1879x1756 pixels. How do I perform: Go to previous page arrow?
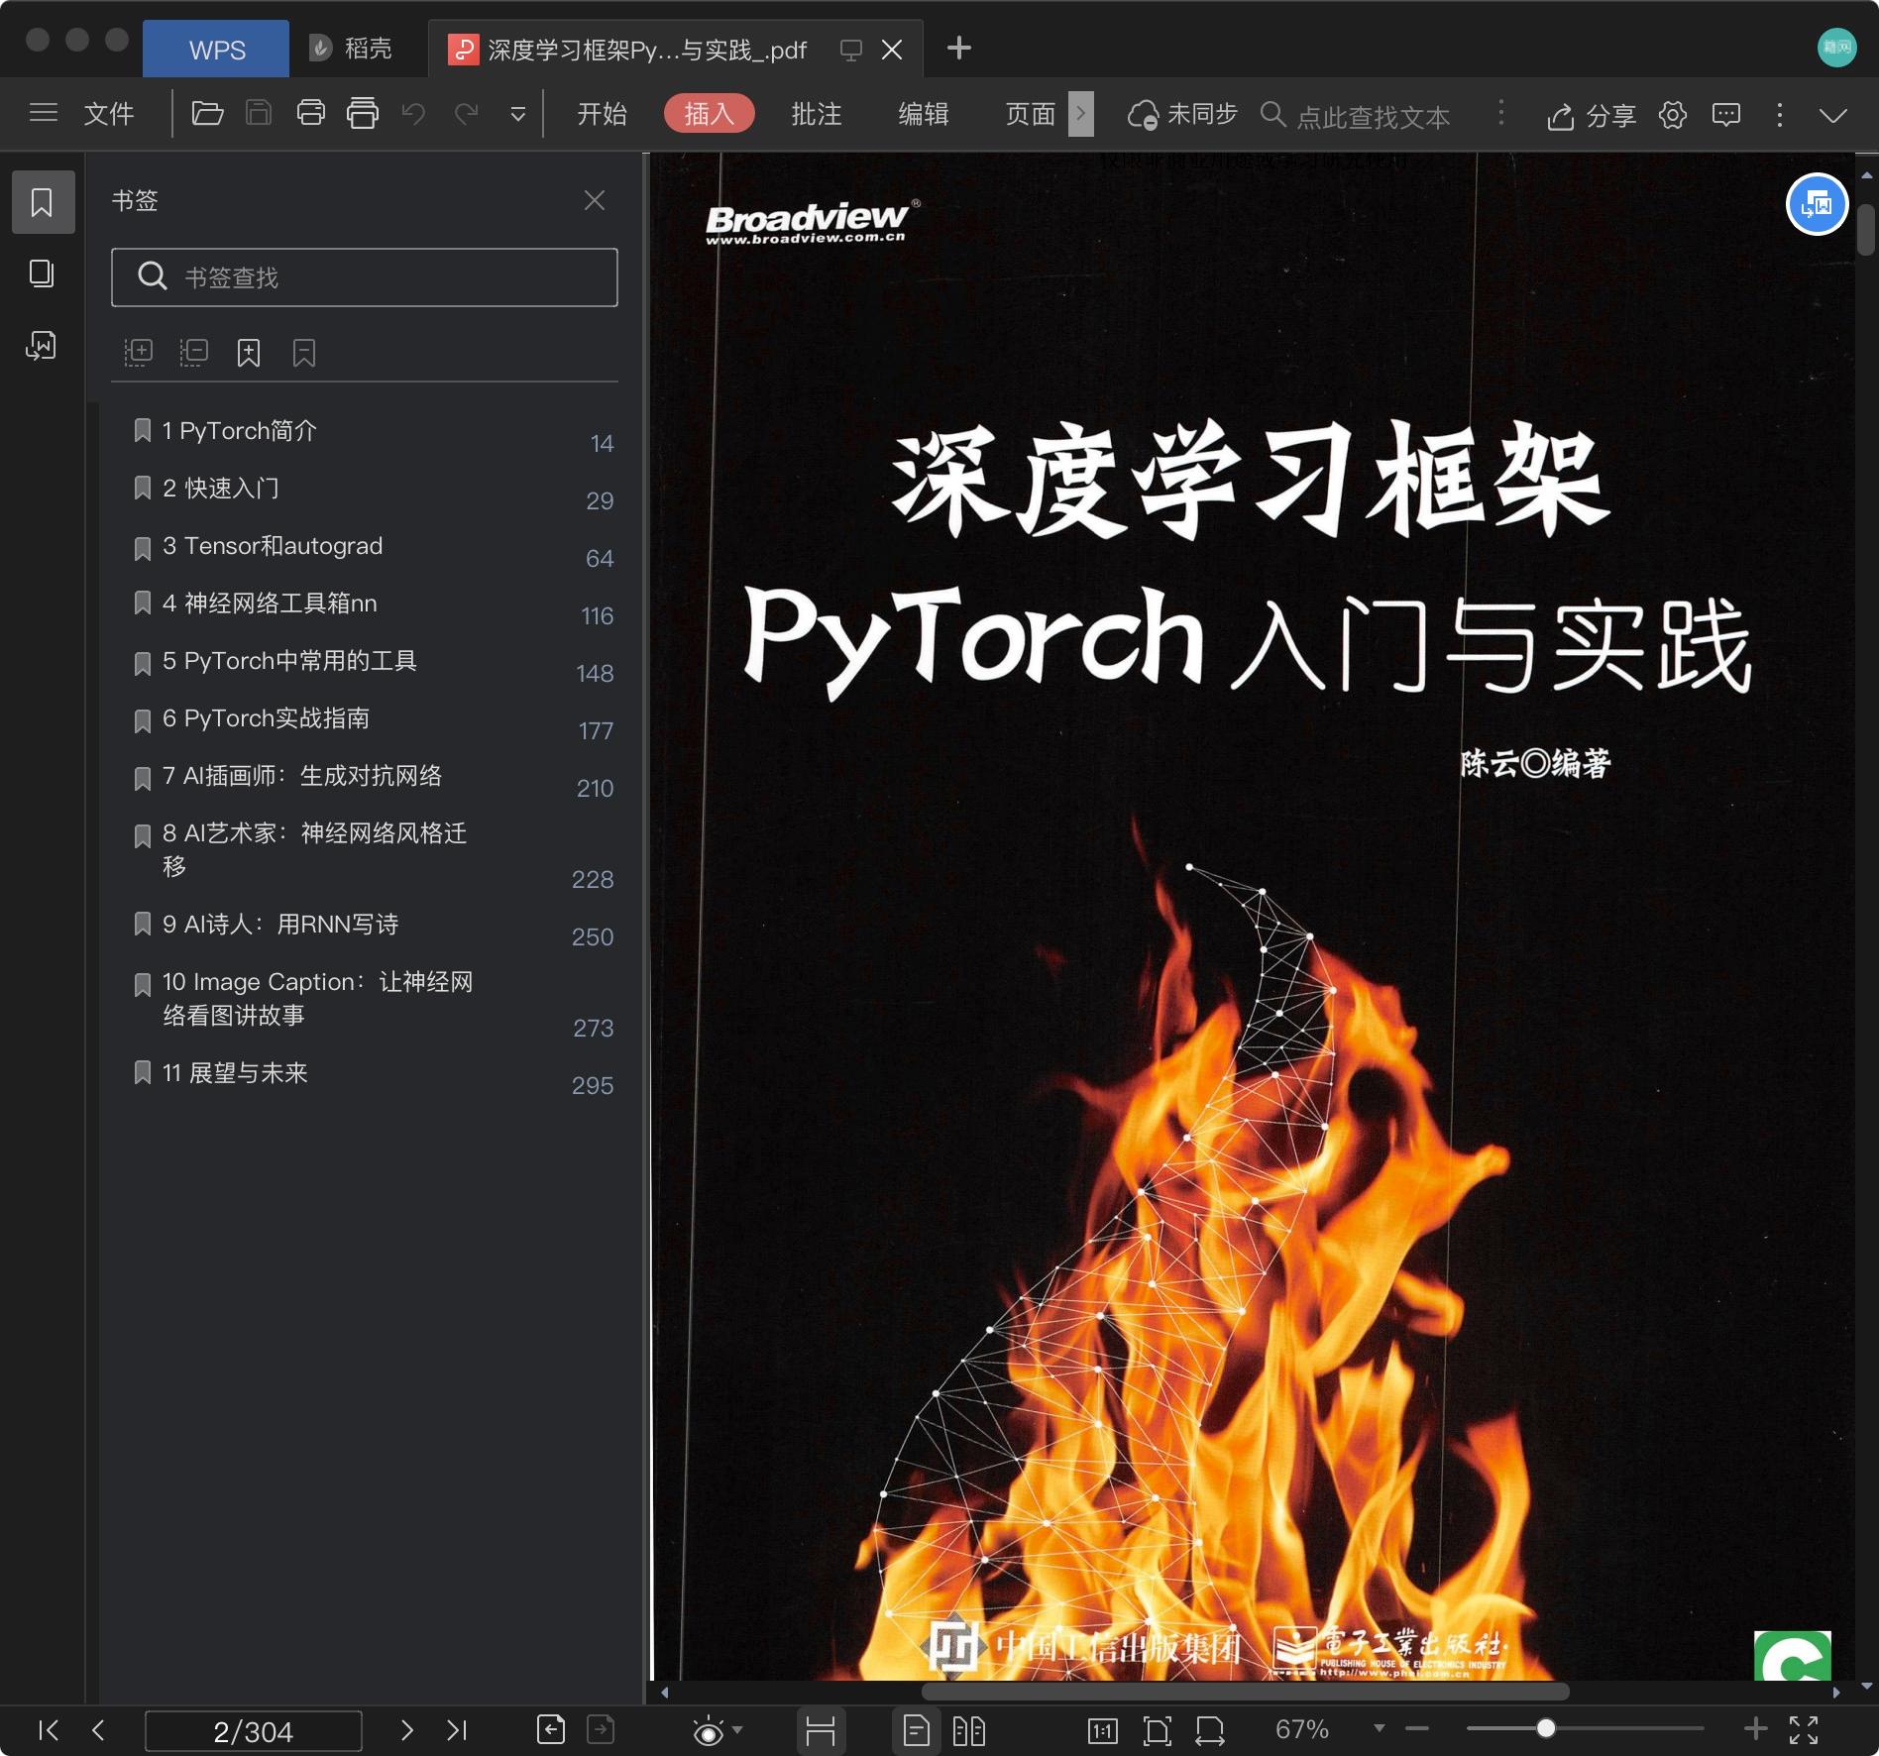[98, 1730]
